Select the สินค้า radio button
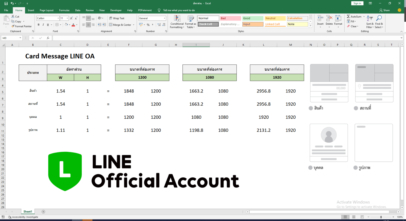 tap(311, 108)
